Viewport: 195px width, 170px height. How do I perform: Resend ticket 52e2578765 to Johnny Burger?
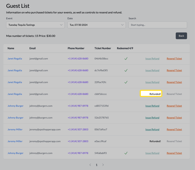coord(174,118)
